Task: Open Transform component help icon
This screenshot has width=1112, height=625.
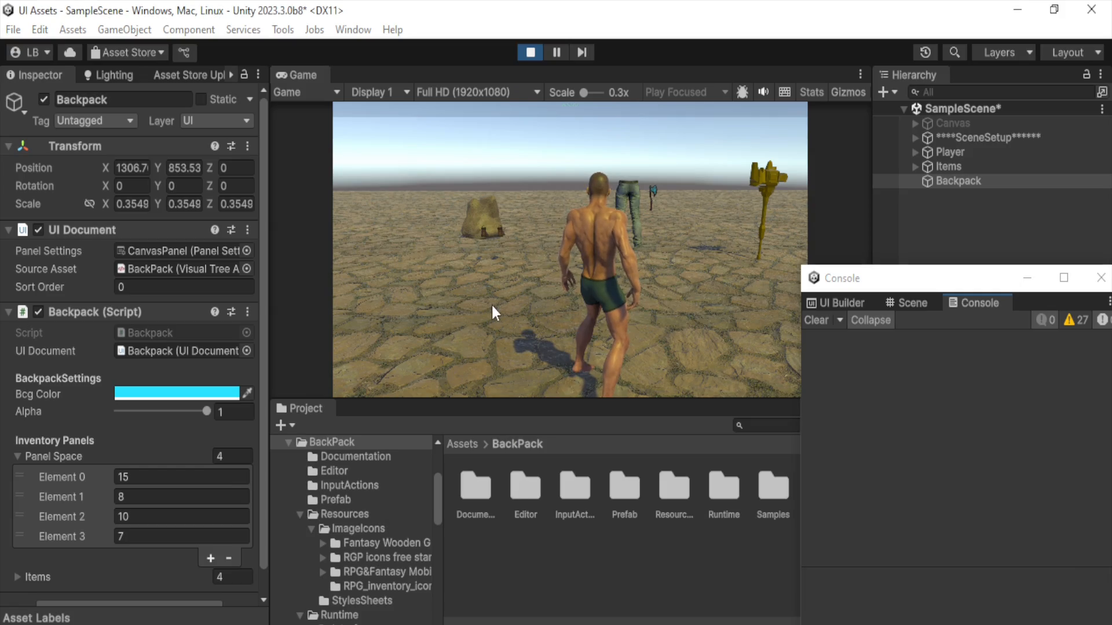Action: tap(215, 146)
